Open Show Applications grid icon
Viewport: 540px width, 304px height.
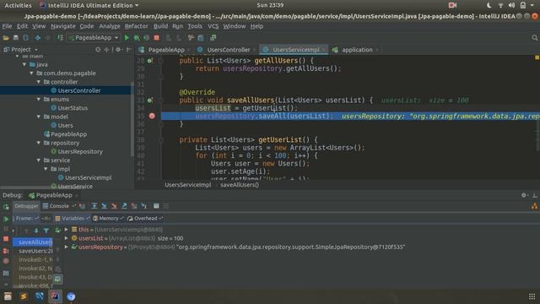point(532,296)
